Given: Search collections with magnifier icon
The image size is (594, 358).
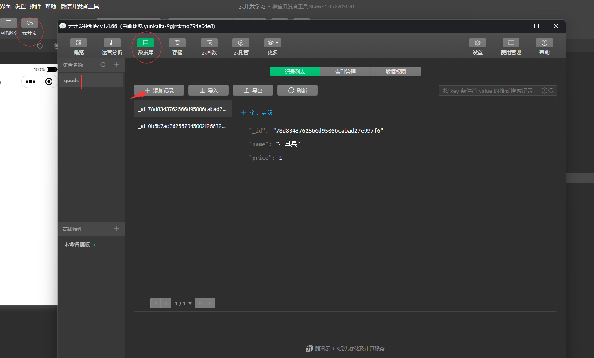Looking at the screenshot, I should (103, 65).
